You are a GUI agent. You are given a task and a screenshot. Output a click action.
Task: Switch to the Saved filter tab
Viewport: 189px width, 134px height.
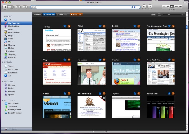coord(49,15)
